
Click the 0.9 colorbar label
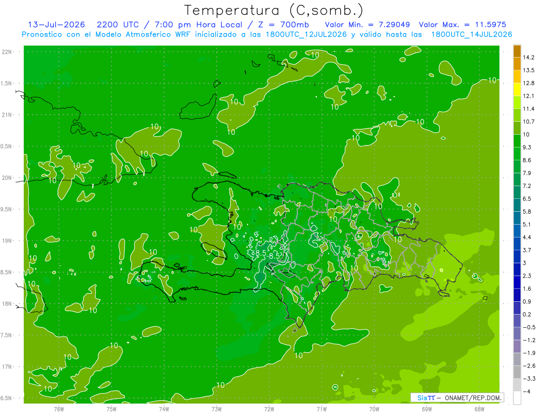click(x=527, y=301)
